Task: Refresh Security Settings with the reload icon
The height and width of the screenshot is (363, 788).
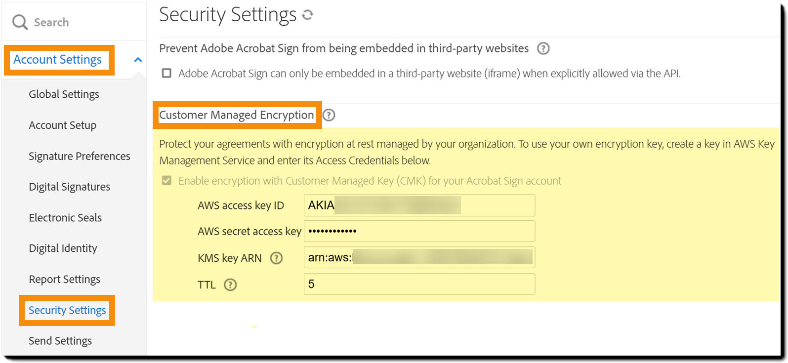Action: 307,15
